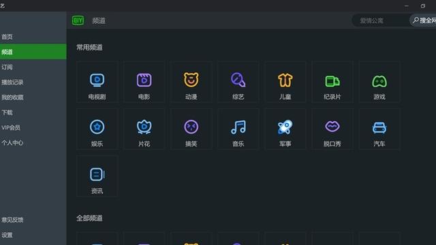The image size is (436, 245).
Task: Open the 音乐 music channel
Action: [238, 129]
